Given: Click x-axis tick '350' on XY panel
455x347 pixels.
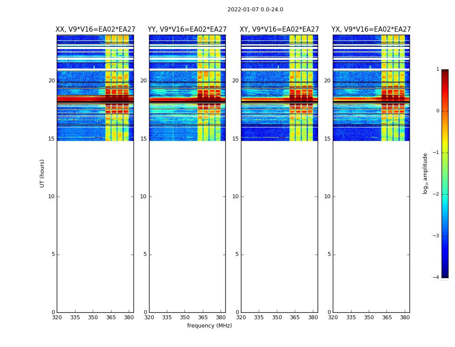Looking at the screenshot, I should [x=277, y=318].
